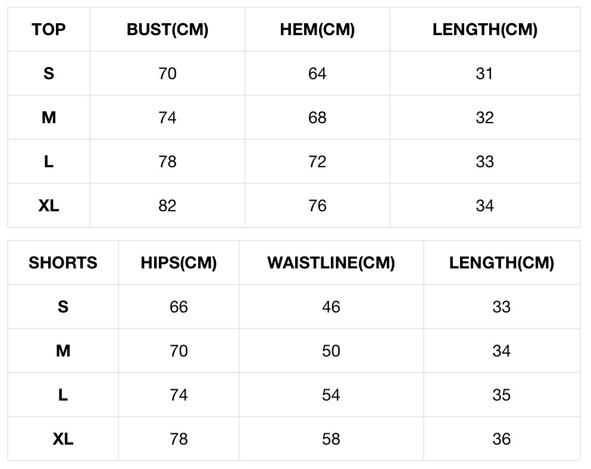Viewport: 591px width, 469px height.
Task: Select shorts length value 36
Action: tap(501, 439)
